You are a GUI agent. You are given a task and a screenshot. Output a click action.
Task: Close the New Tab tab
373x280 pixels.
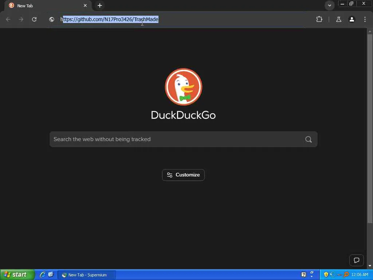pos(85,5)
